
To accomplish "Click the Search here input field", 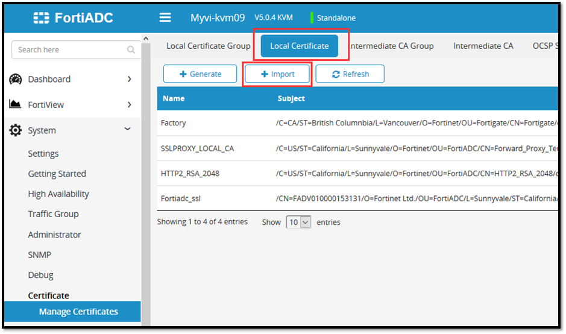I will (x=76, y=50).
